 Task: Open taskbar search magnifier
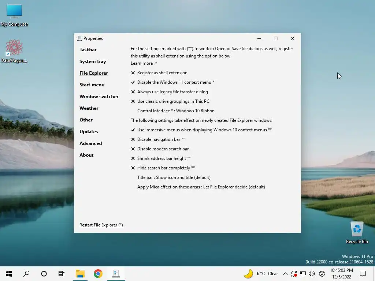click(26, 273)
